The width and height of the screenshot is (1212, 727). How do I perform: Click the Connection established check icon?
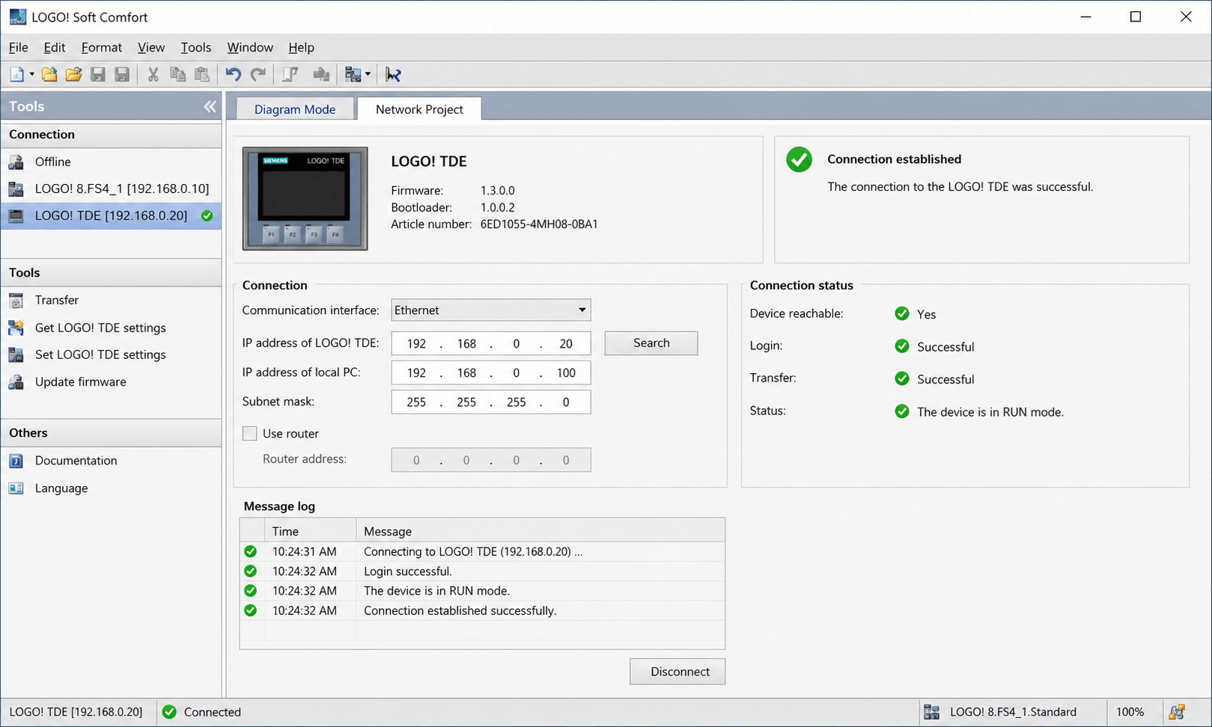(x=800, y=159)
